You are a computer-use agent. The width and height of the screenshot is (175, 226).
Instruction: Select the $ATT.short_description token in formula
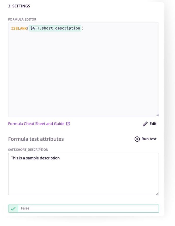coord(55,28)
